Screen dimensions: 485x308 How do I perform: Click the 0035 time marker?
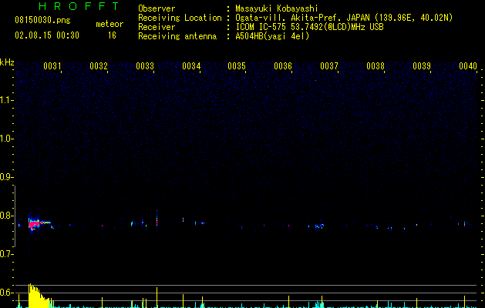[x=237, y=66]
